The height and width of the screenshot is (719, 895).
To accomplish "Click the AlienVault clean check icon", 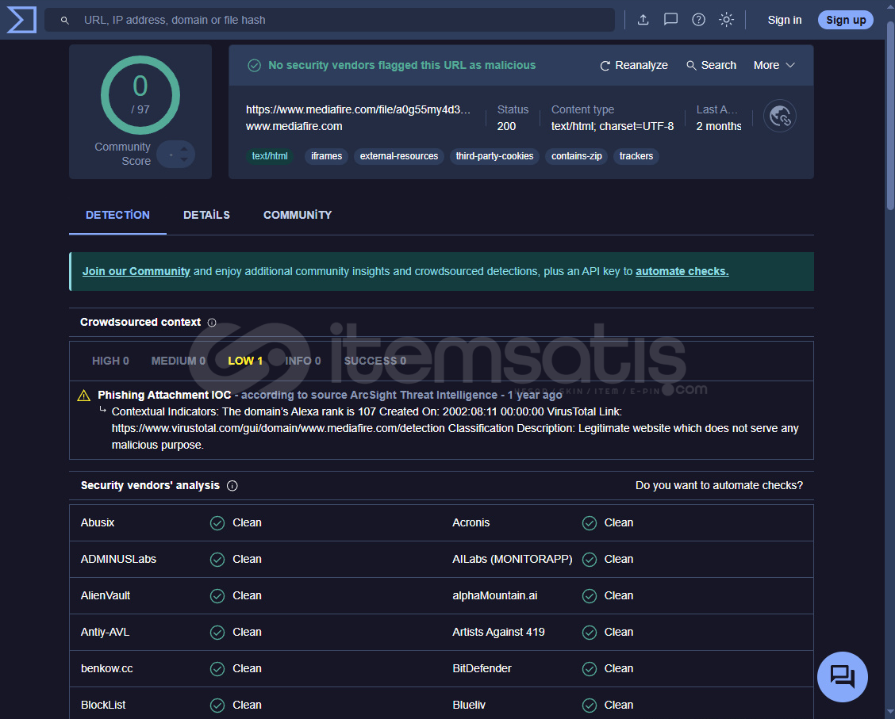I will 217,596.
